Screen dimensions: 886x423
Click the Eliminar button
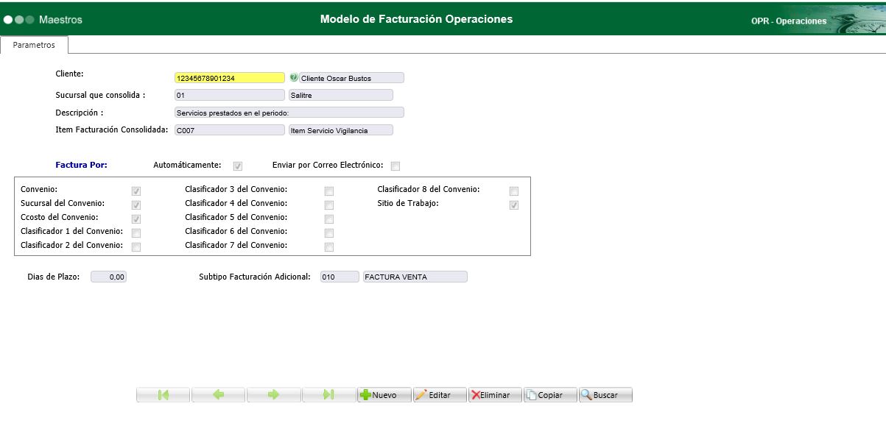495,395
